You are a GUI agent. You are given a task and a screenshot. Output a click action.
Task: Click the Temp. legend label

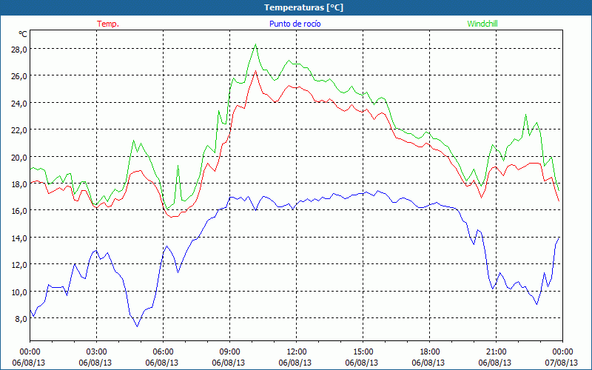[x=108, y=24]
